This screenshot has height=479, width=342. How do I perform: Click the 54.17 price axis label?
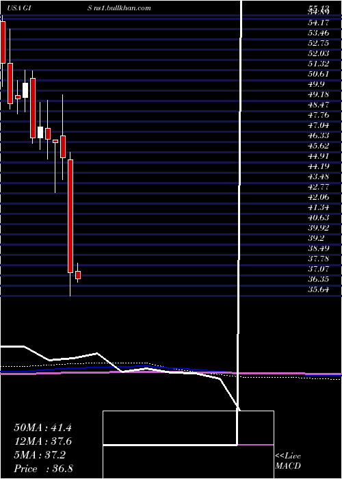coord(318,23)
